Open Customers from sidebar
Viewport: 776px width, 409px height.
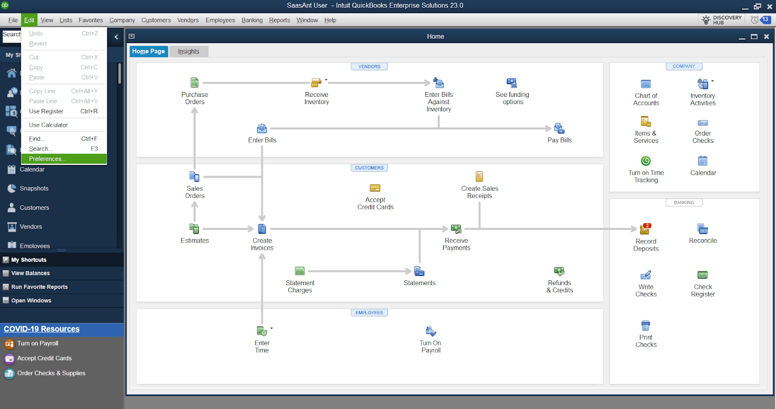pyautogui.click(x=34, y=208)
